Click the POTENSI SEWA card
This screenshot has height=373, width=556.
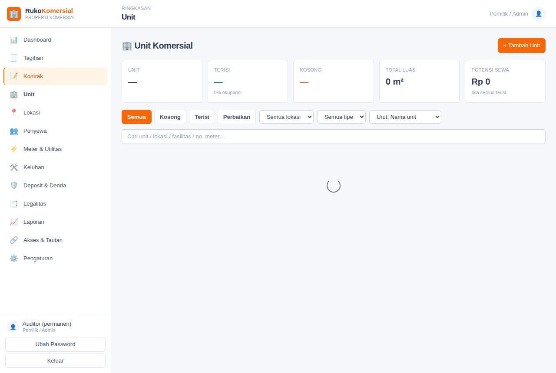[505, 82]
